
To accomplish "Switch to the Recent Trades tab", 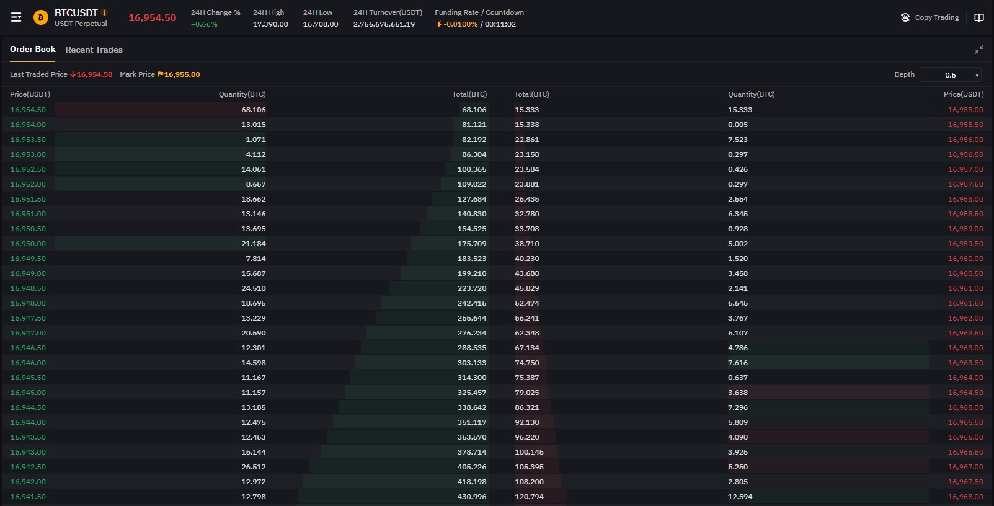I will (x=94, y=50).
